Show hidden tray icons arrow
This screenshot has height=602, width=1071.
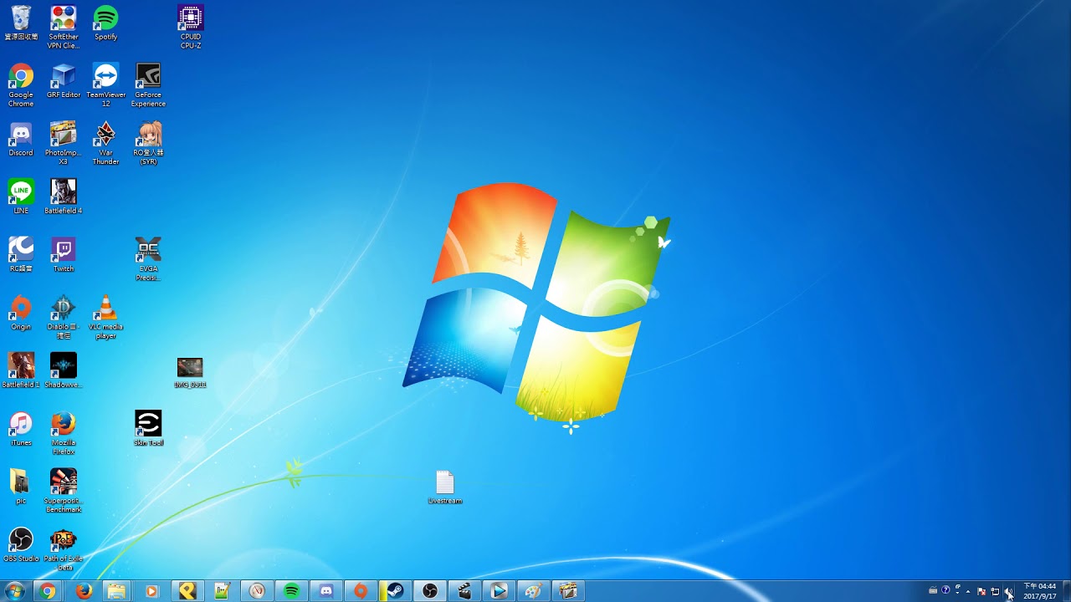pyautogui.click(x=968, y=591)
